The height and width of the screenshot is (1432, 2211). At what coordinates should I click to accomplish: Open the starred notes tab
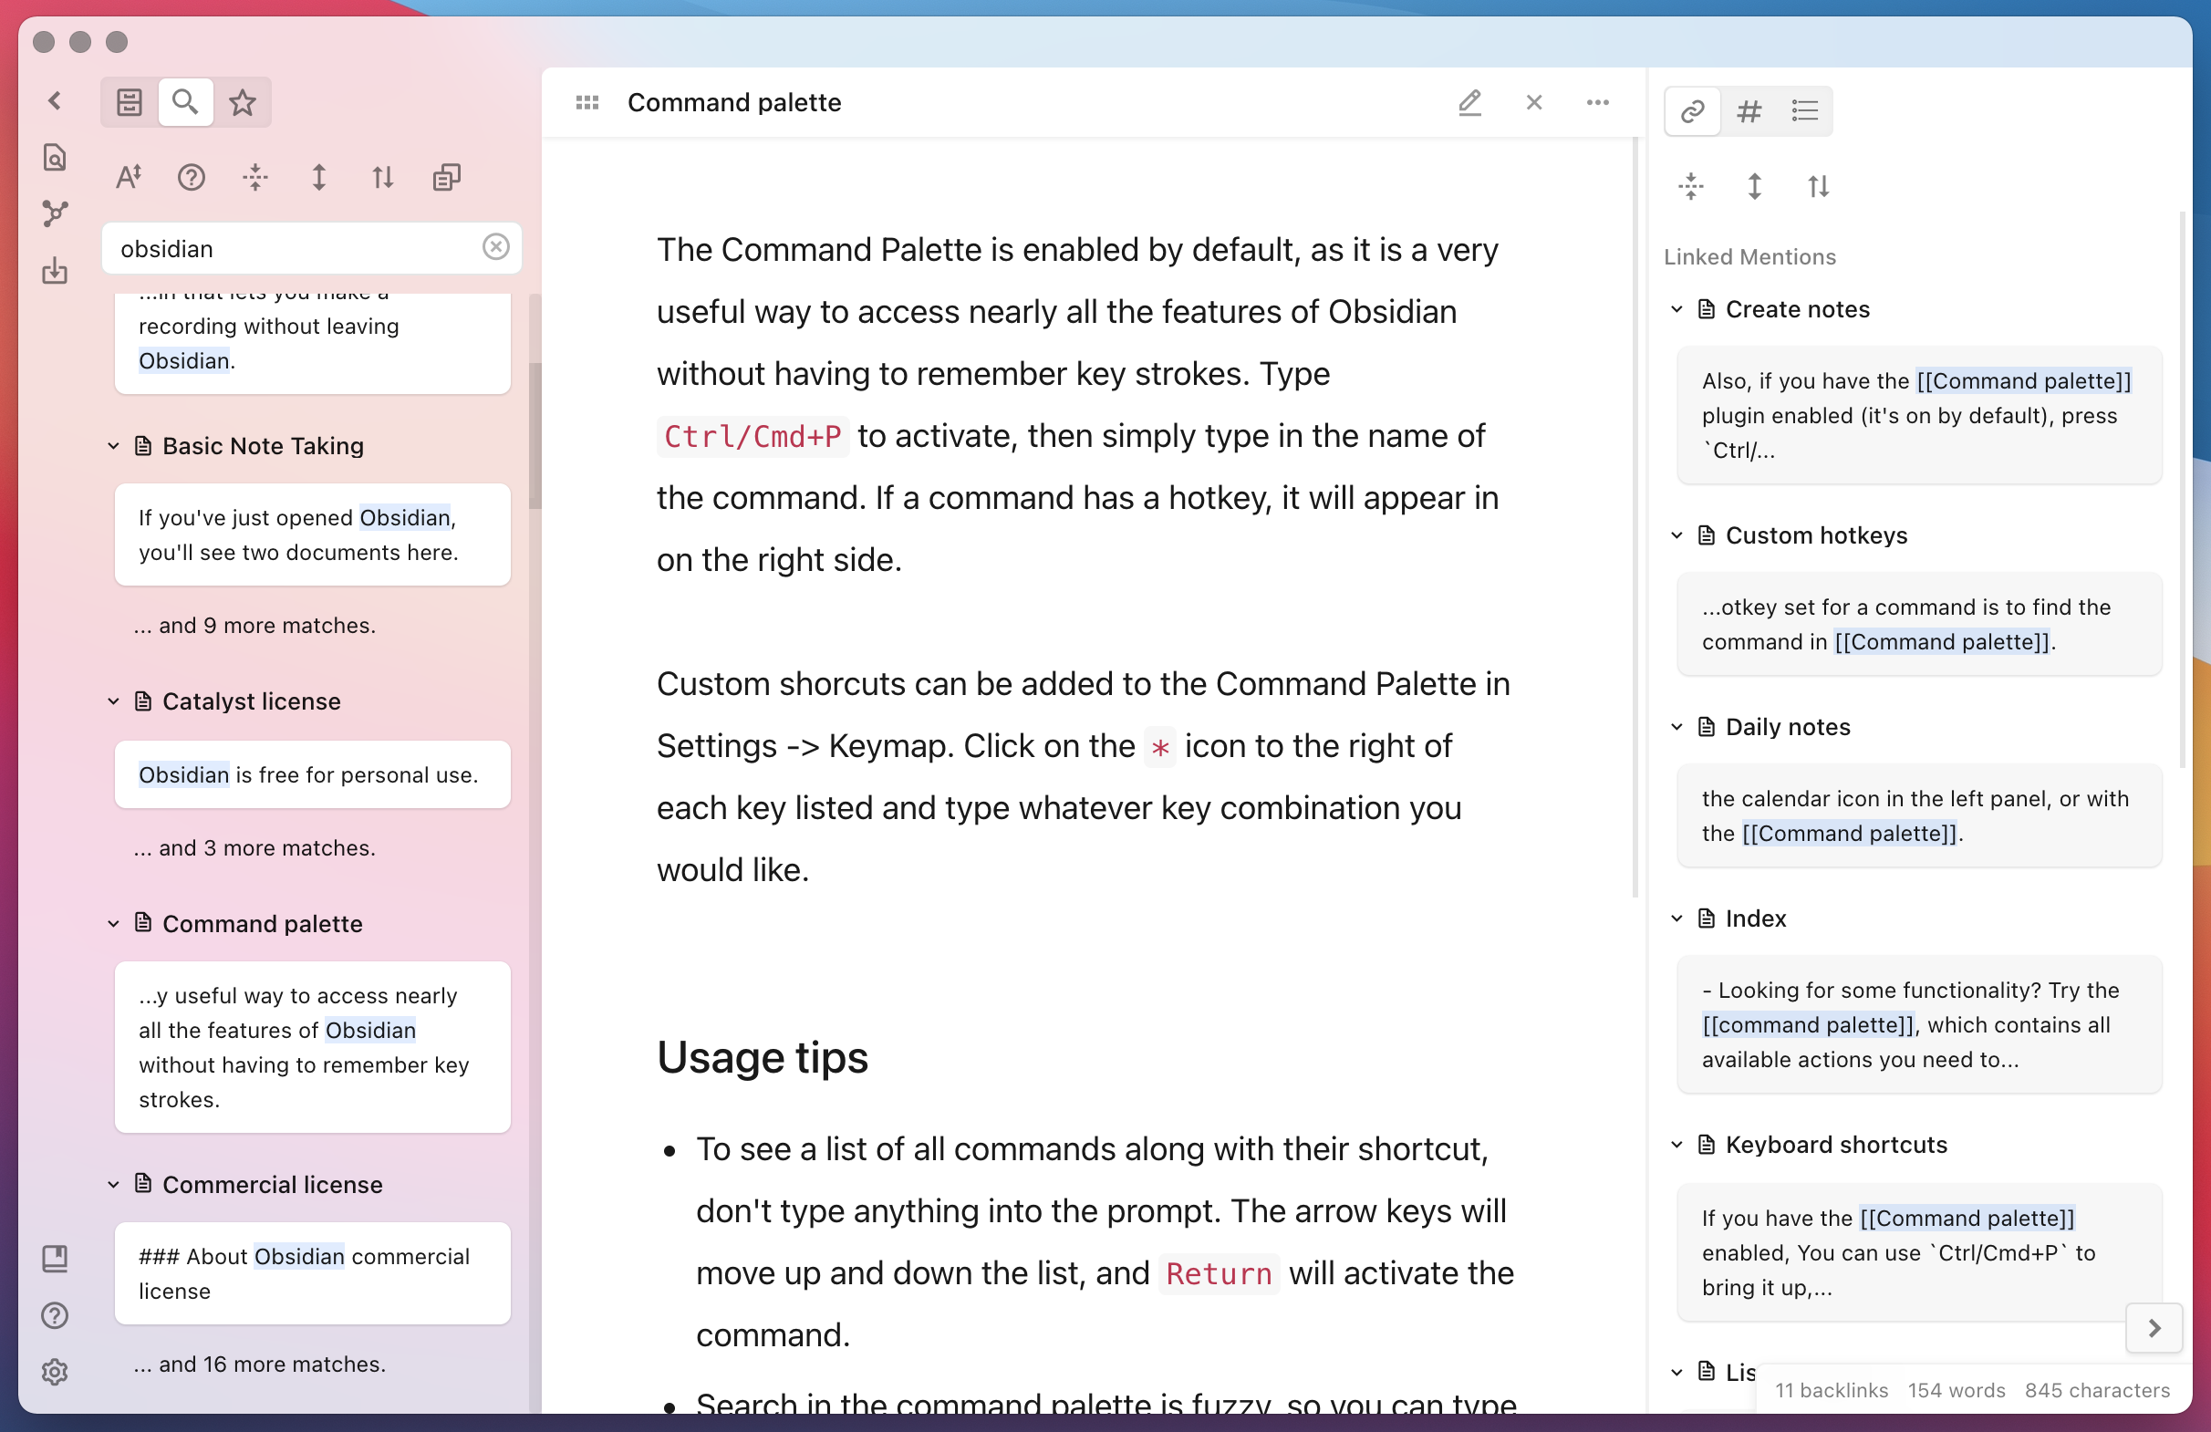[243, 101]
